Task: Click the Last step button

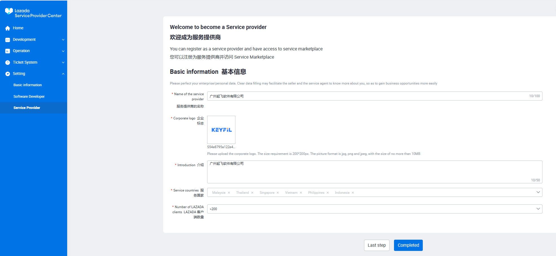Action: click(x=376, y=245)
